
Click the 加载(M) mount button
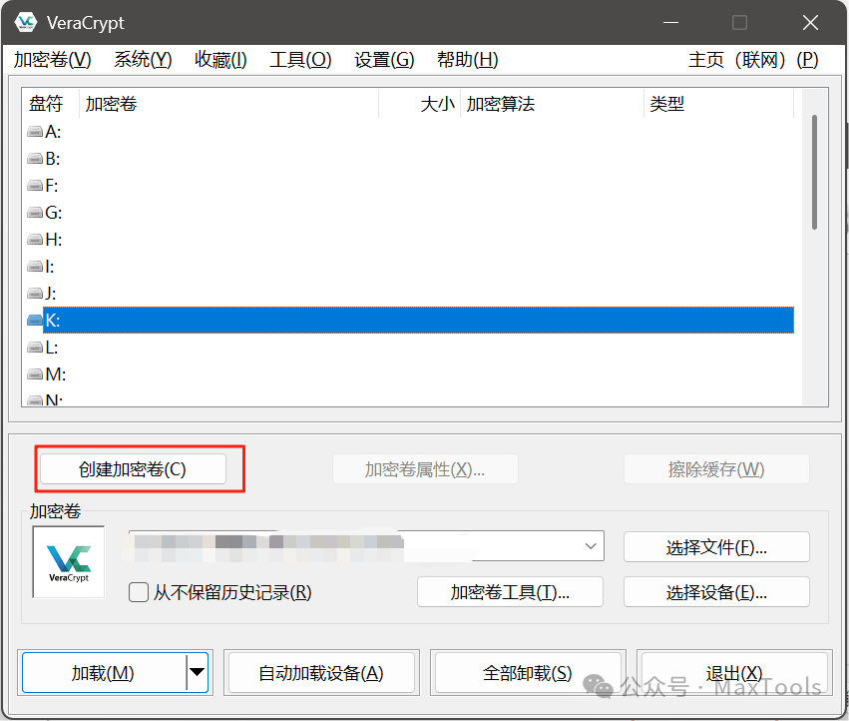[103, 673]
